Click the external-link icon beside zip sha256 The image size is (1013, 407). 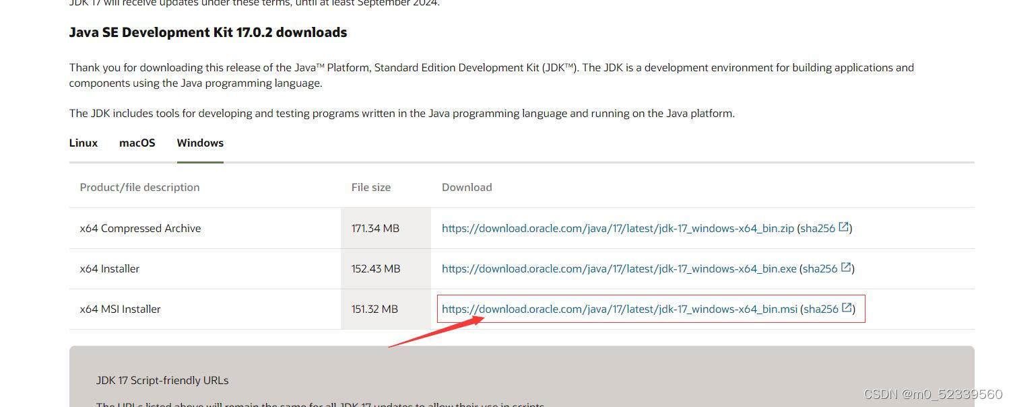click(x=845, y=227)
